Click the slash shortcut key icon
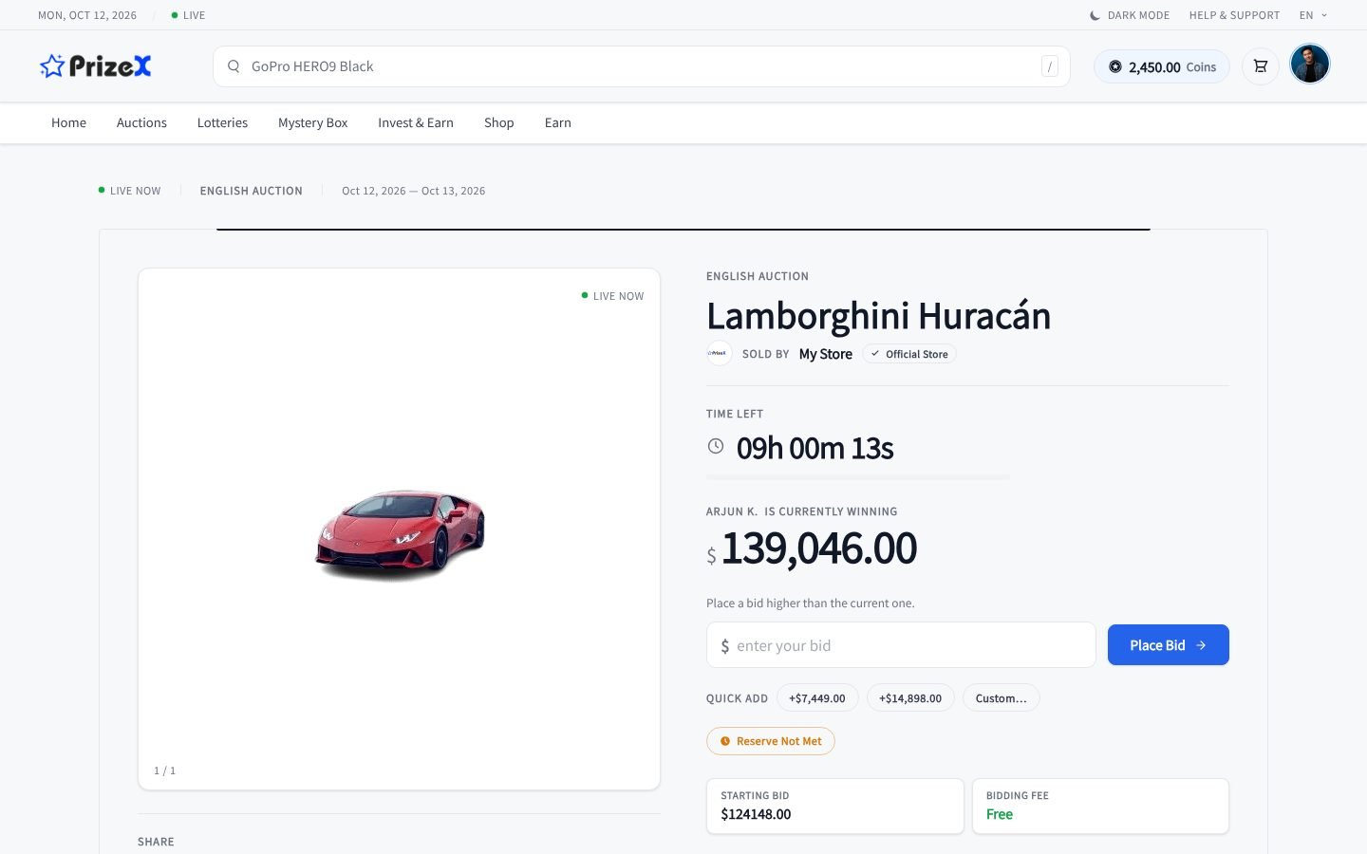Screen dimensions: 1367x854 tap(1049, 66)
